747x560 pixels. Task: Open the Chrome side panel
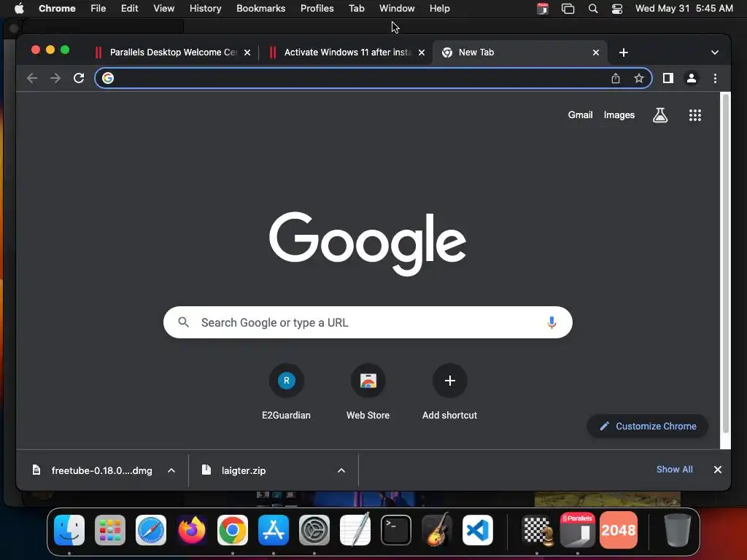[x=668, y=78]
